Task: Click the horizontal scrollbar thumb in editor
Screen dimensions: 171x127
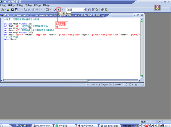Action: (x=46, y=80)
